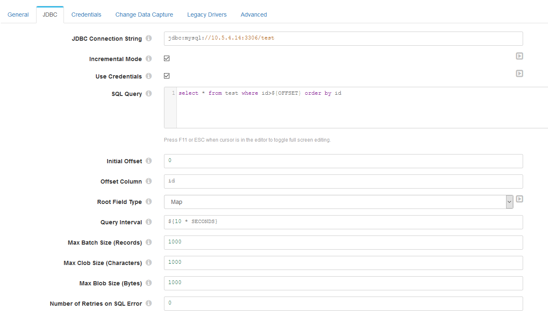The width and height of the screenshot is (548, 314).
Task: Focus the JDBC Connection String field
Action: click(343, 38)
